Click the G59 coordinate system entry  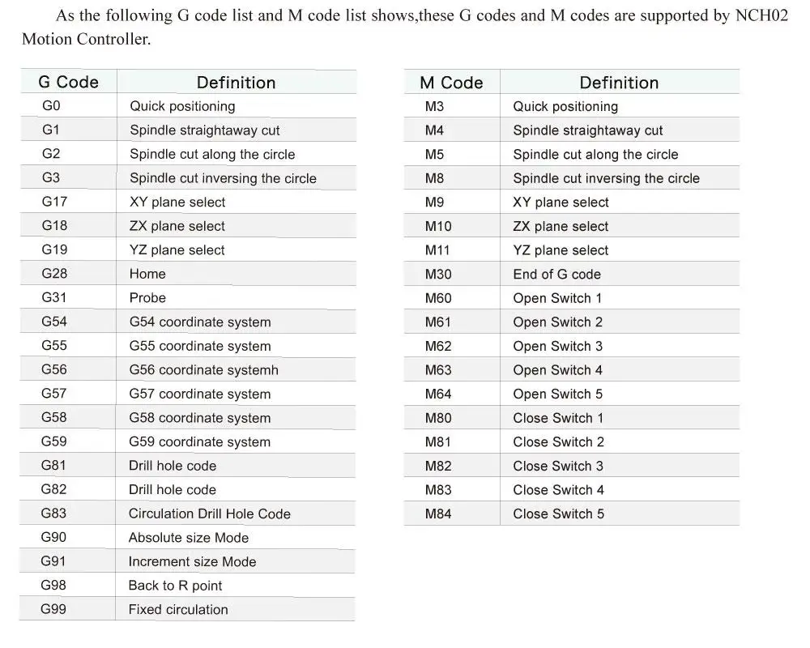188,441
